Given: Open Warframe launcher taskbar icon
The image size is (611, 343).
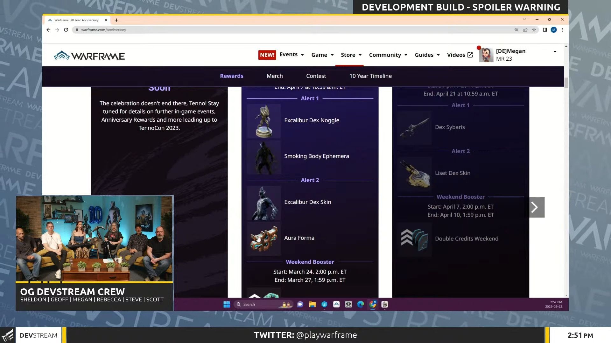Looking at the screenshot, I should pos(336,304).
